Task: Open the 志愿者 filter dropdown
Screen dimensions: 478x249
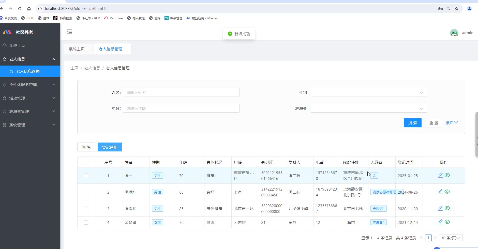Action: point(369,108)
